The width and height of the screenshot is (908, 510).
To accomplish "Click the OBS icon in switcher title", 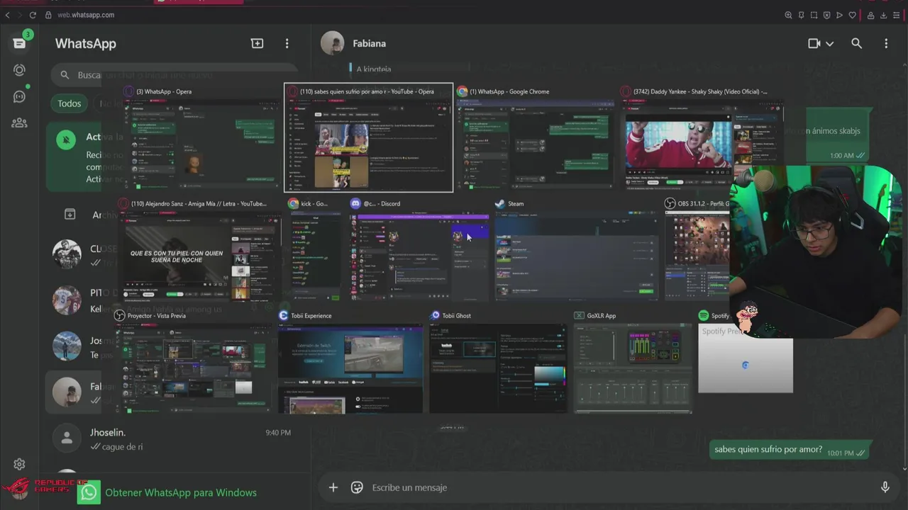I will pyautogui.click(x=670, y=203).
